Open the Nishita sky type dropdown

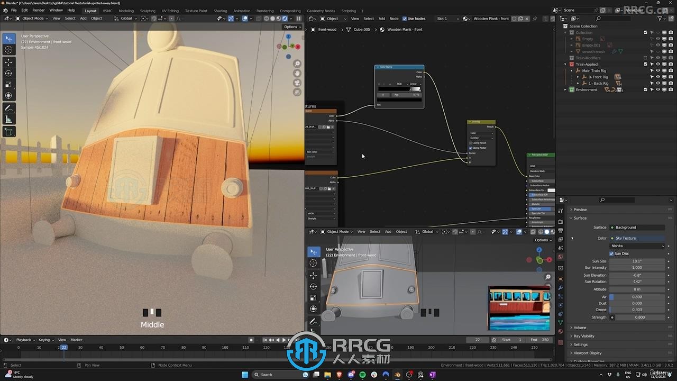pos(637,246)
